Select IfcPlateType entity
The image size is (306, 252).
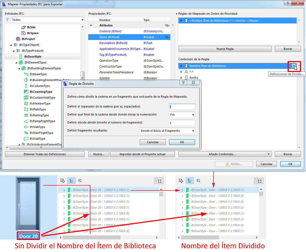click(38, 109)
